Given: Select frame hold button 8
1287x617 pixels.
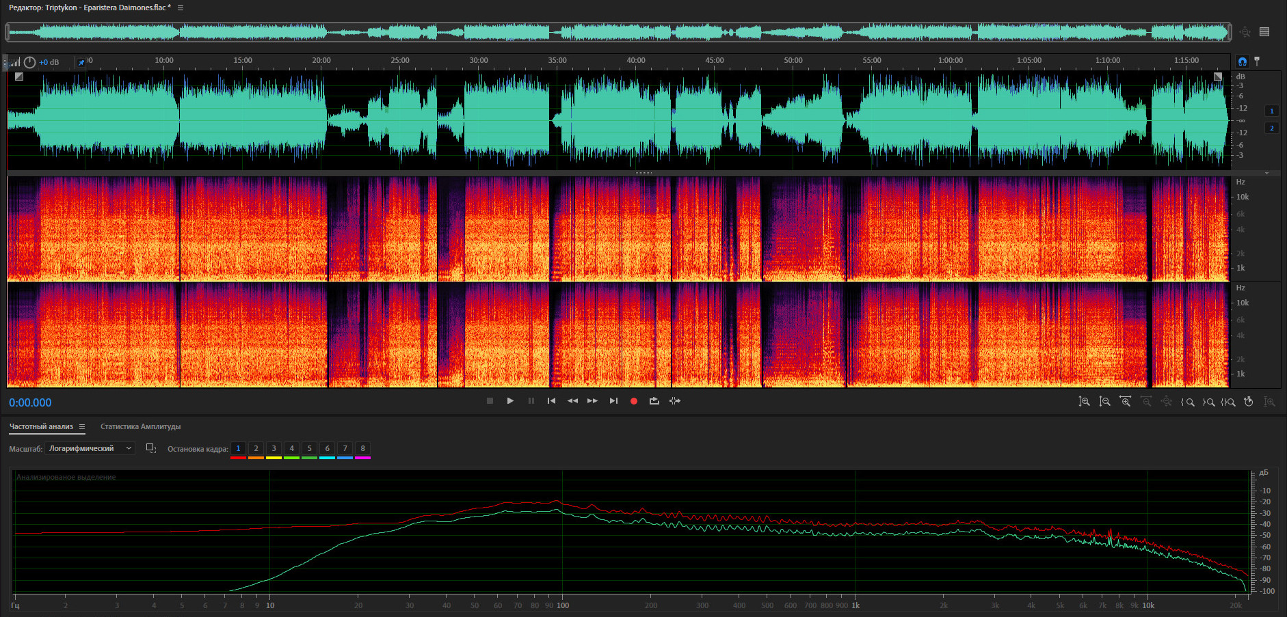Looking at the screenshot, I should point(362,449).
